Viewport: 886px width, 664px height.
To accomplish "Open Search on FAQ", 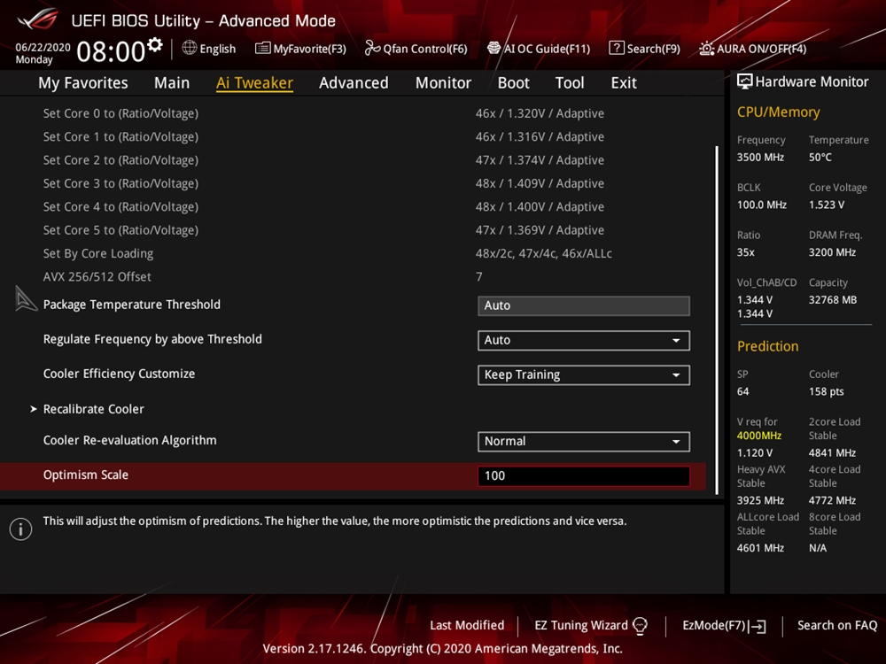I will click(x=837, y=626).
